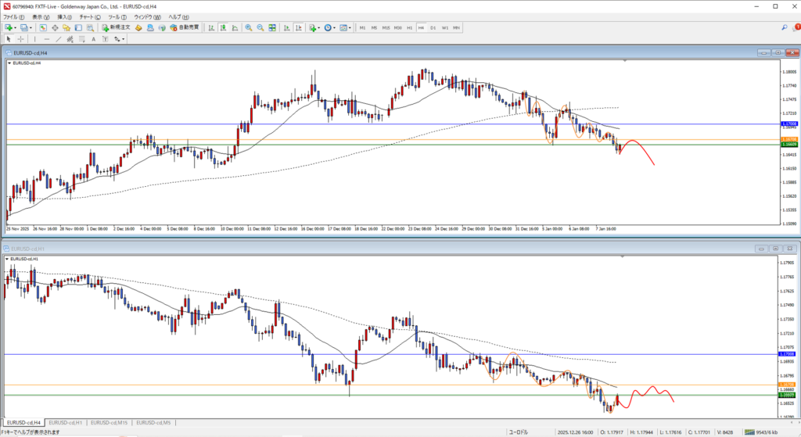This screenshot has width=801, height=437.
Task: Select the Crosshair cursor tool
Action: pos(21,38)
